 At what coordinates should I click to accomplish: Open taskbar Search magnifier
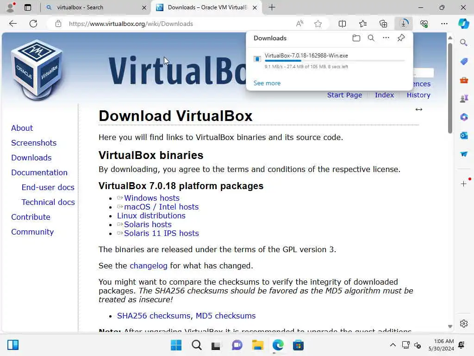[196, 345]
